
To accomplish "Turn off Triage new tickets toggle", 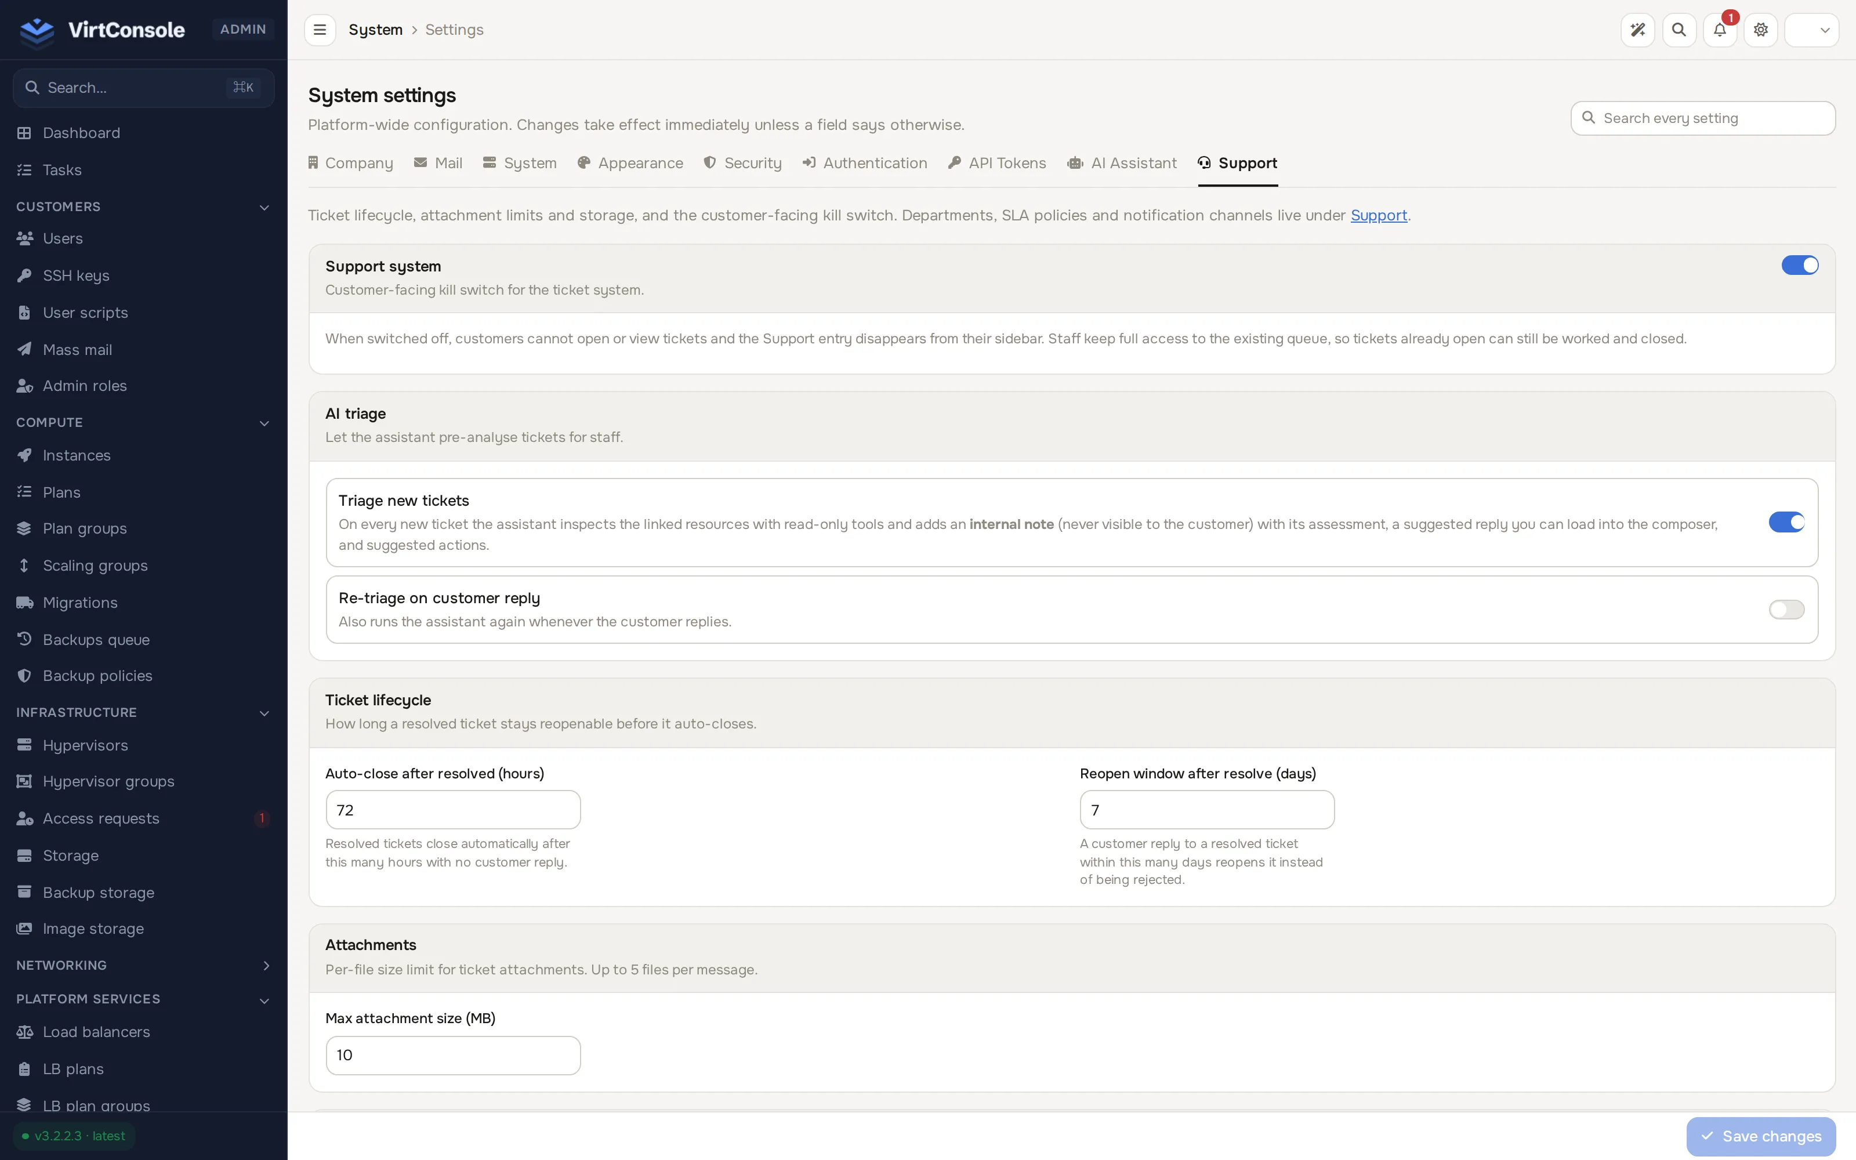I will click(x=1787, y=523).
